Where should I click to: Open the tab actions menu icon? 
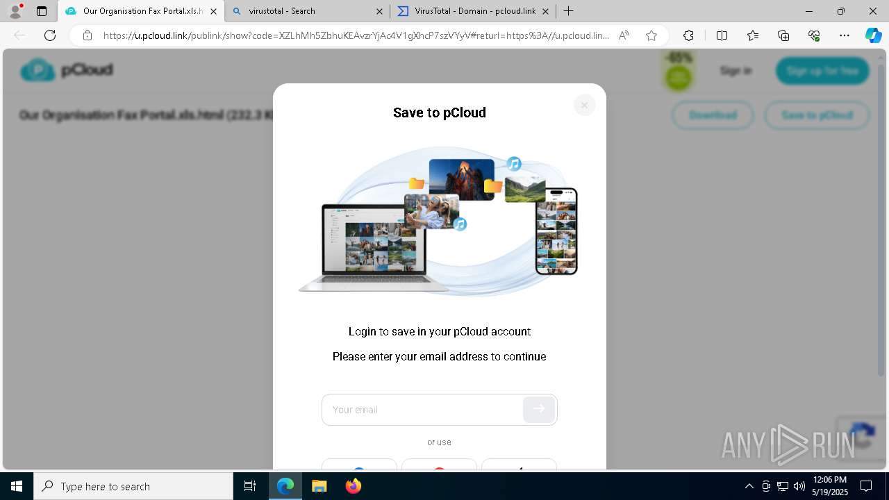click(42, 11)
